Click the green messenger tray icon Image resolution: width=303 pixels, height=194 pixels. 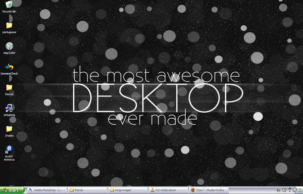pos(299,190)
